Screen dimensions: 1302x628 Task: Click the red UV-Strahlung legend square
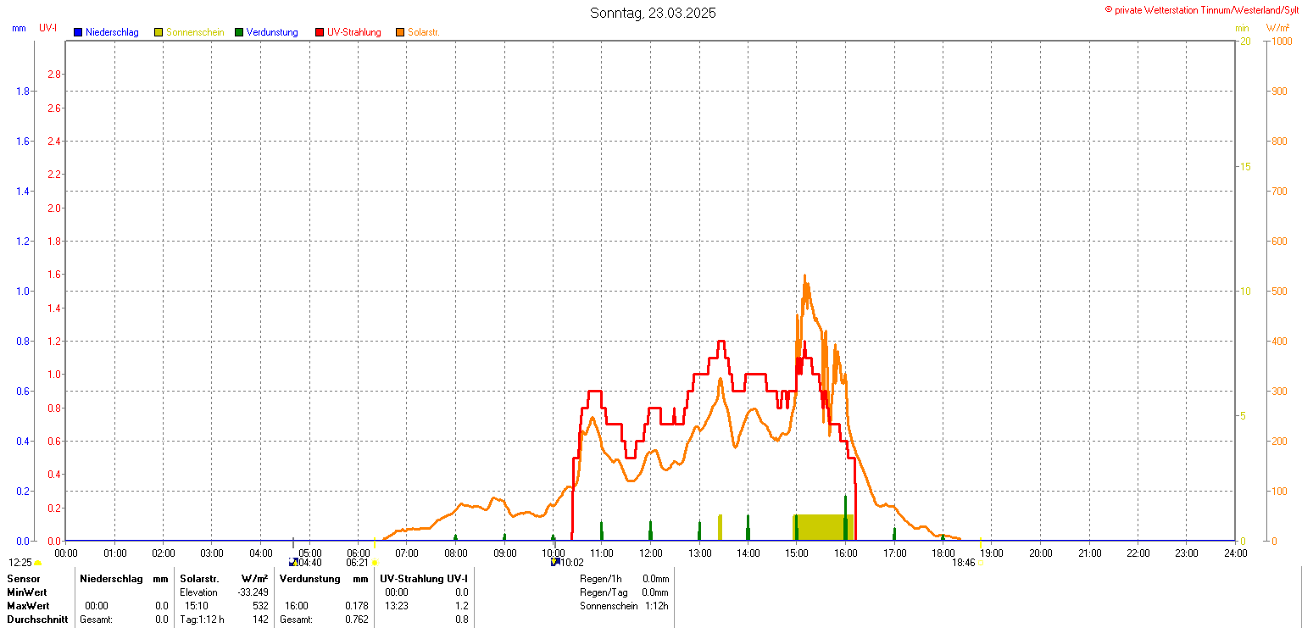[320, 32]
